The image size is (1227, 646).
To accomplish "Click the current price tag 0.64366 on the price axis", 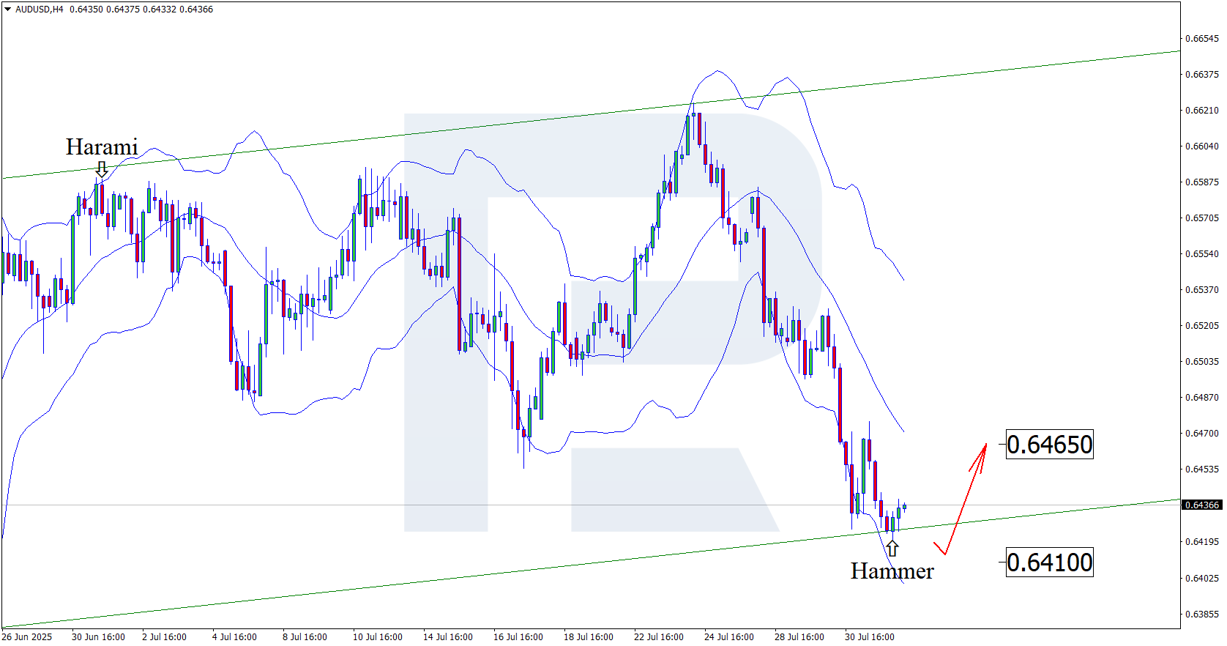I will (1202, 505).
